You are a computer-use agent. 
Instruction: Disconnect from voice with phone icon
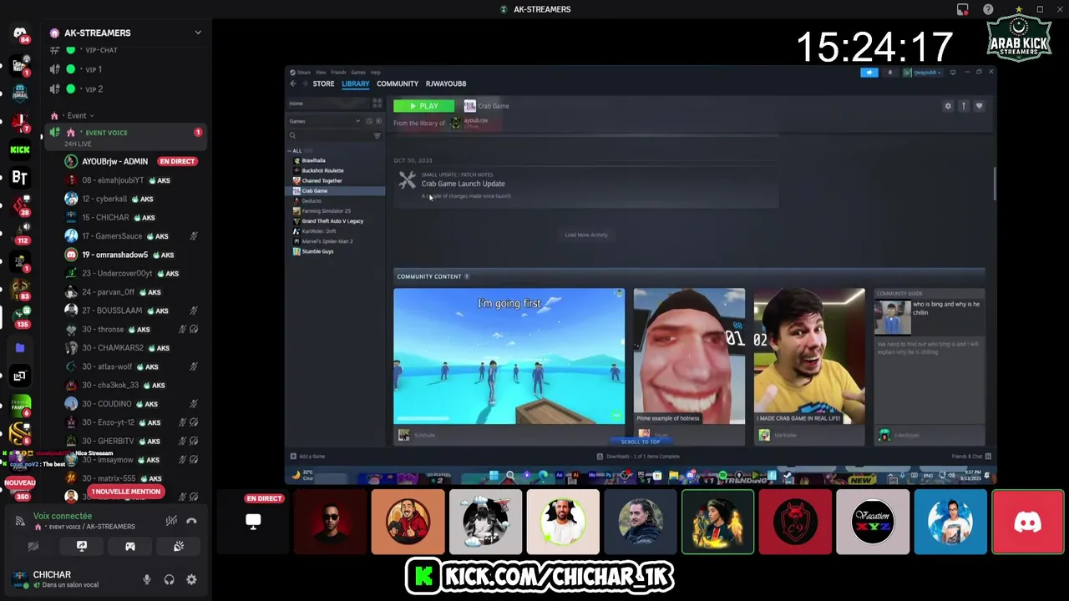(191, 521)
